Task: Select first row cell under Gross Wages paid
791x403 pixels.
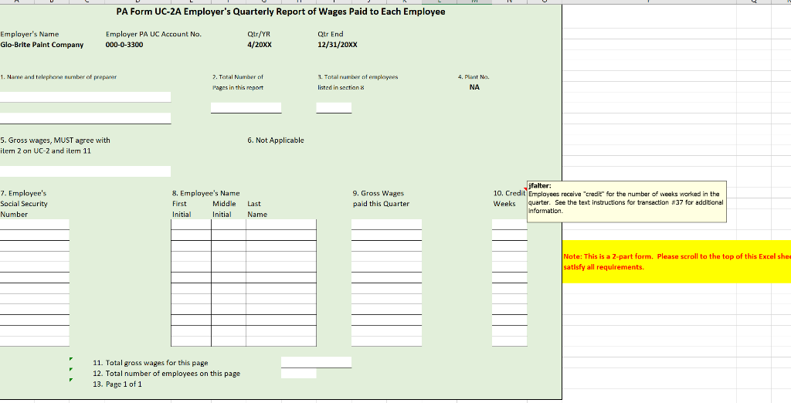Action: click(386, 225)
